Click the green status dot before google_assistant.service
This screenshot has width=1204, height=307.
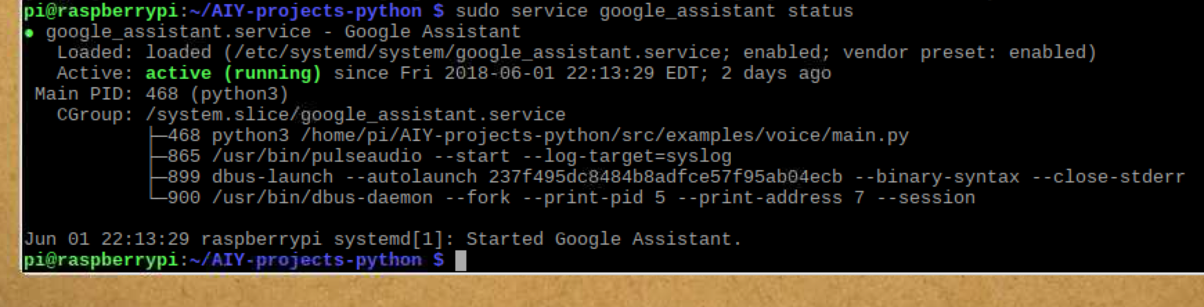tap(28, 32)
